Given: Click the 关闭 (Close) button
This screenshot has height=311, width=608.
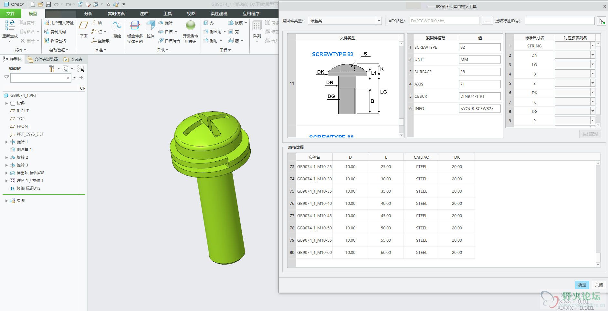Looking at the screenshot, I should pyautogui.click(x=599, y=285).
